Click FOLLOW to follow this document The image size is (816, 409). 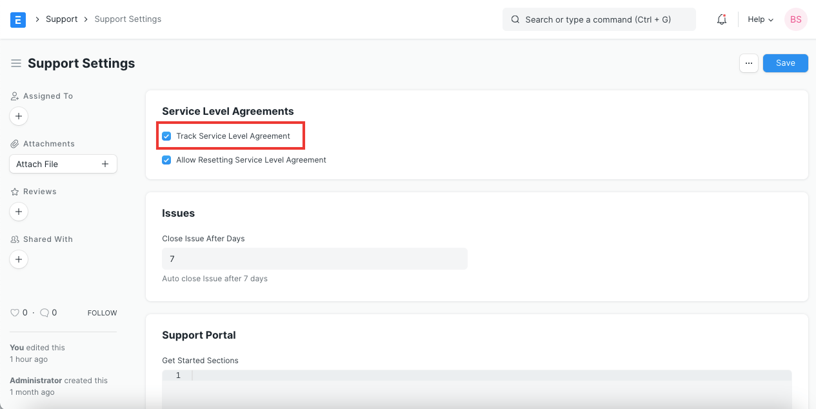pos(102,312)
